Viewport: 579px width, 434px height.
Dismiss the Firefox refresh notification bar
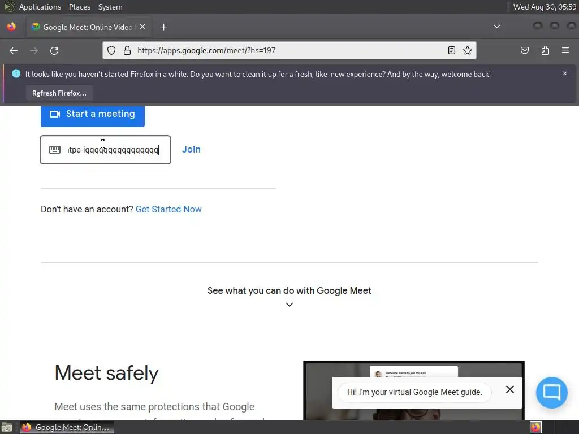pos(565,74)
